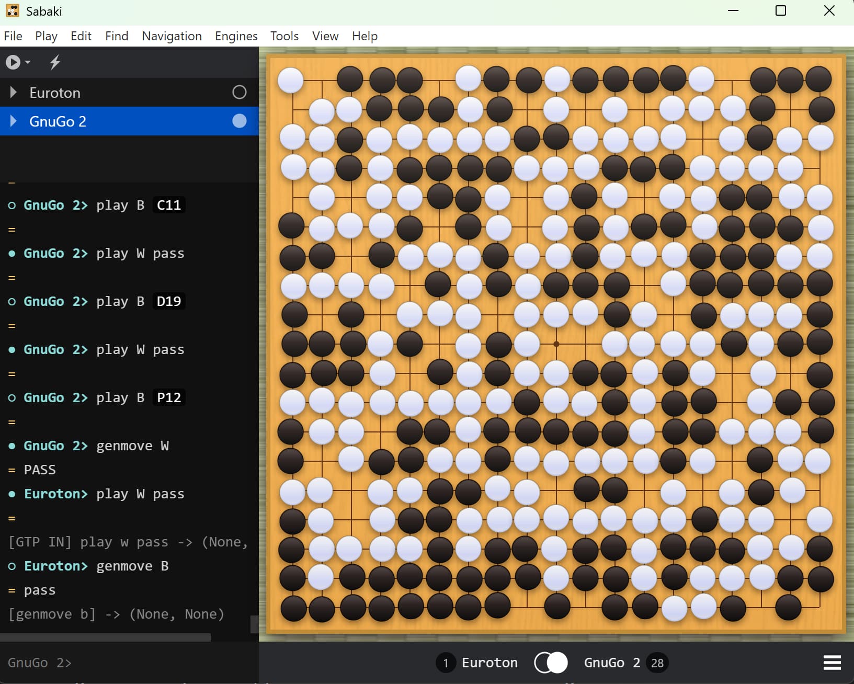Open the Engines menu

pyautogui.click(x=236, y=36)
